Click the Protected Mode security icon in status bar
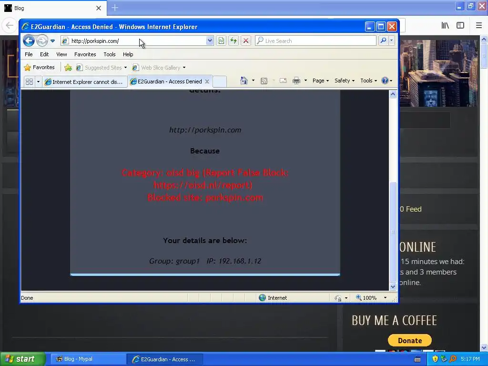This screenshot has height=366, width=488. click(x=338, y=298)
